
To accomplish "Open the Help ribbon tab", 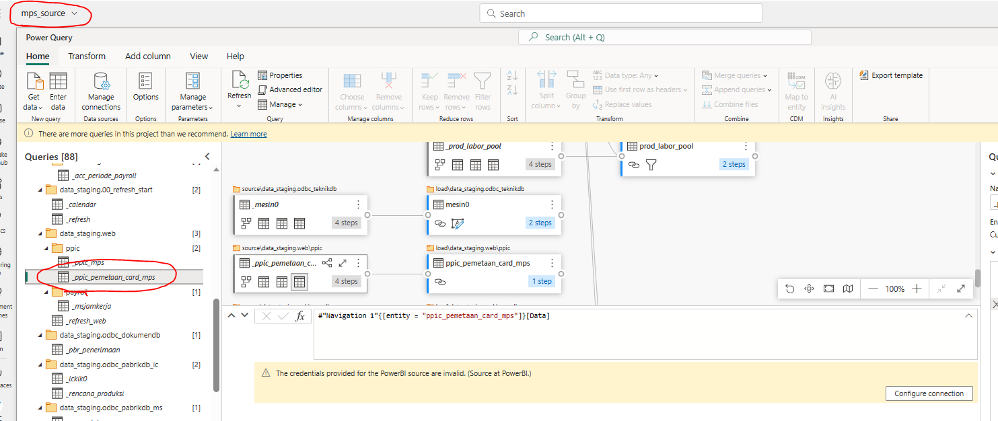I will click(x=236, y=56).
